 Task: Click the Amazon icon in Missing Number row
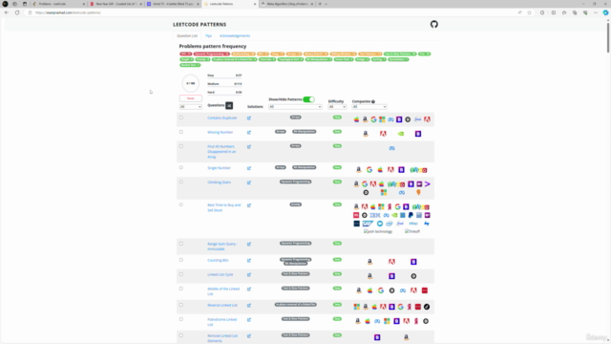[366, 134]
